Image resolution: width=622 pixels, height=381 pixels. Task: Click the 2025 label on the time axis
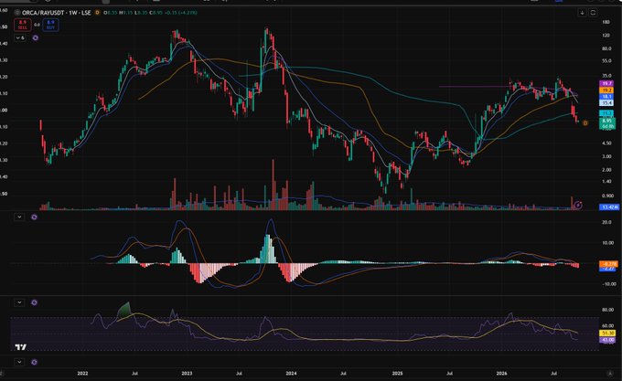pos(397,374)
